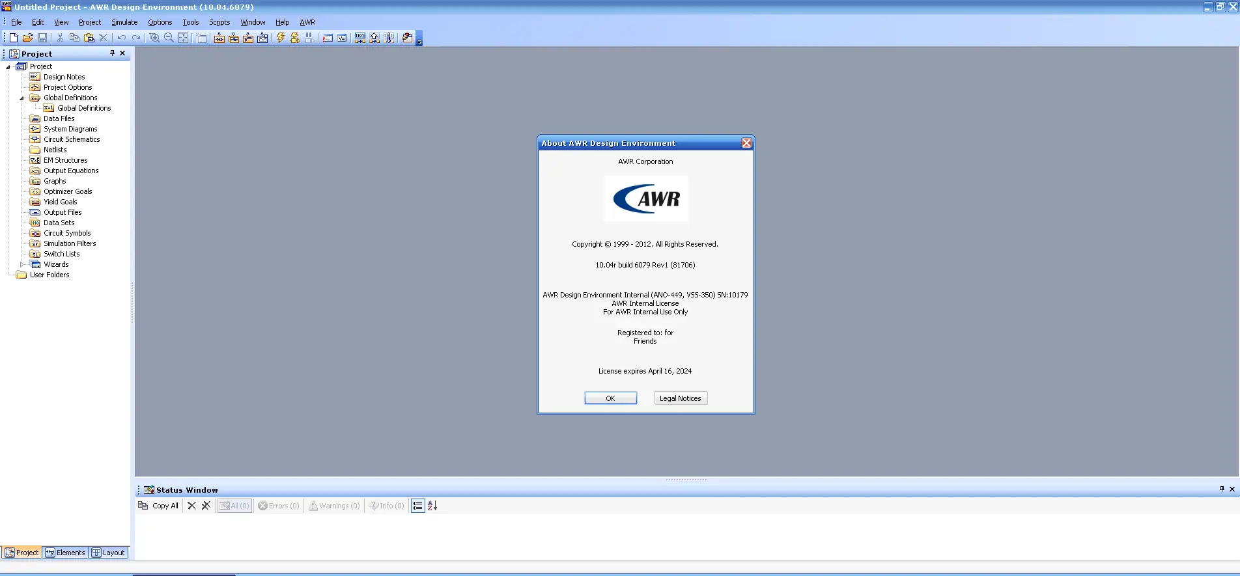Save the project with the floppy disk icon
1240x576 pixels.
coord(42,38)
